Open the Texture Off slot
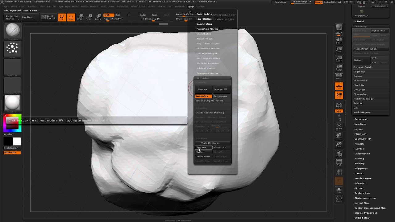 click(12, 86)
